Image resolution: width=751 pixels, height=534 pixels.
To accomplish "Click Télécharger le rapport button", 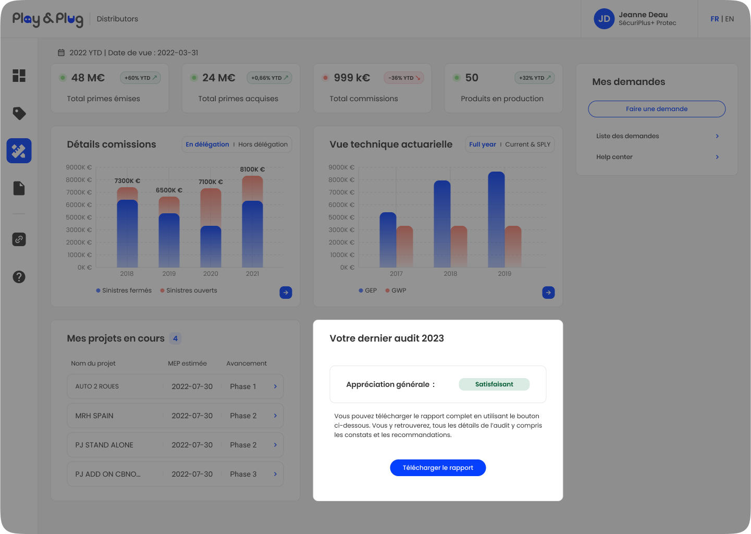I will click(x=438, y=468).
